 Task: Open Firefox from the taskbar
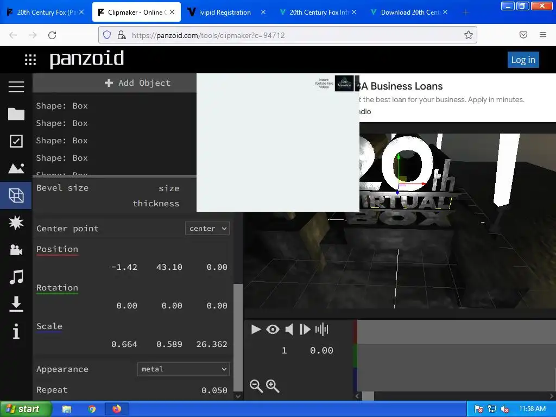[117, 409]
